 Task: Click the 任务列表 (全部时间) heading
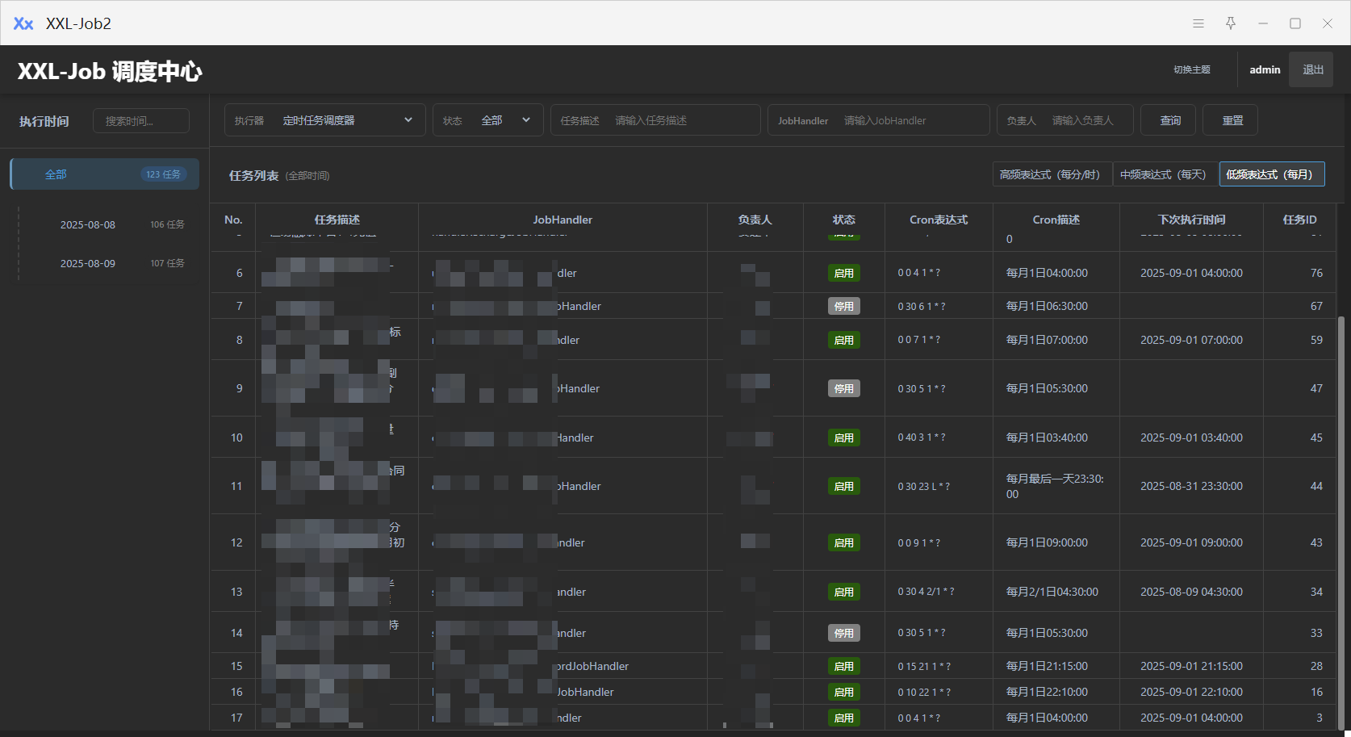click(x=279, y=175)
